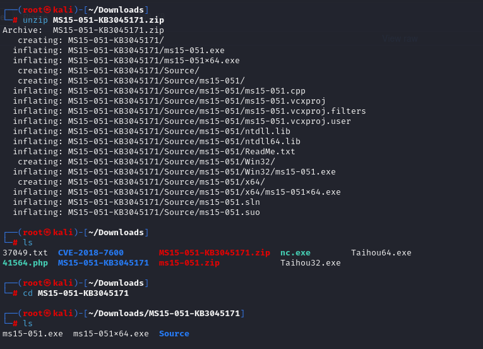Click the ms15-051.sln inflating line
This screenshot has height=349, width=483.
coord(136,202)
